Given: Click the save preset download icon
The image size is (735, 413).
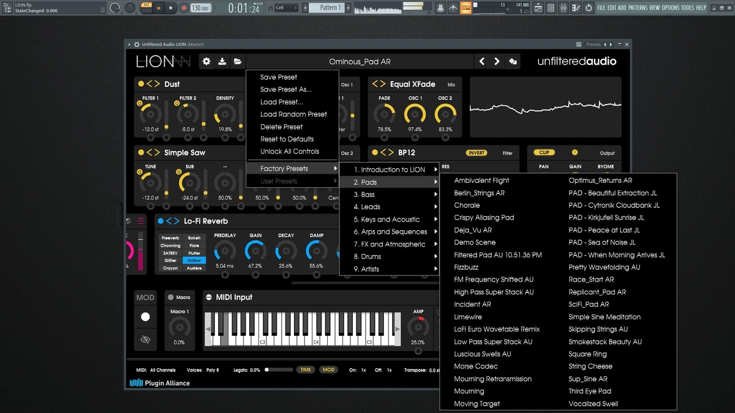Looking at the screenshot, I should tap(222, 61).
